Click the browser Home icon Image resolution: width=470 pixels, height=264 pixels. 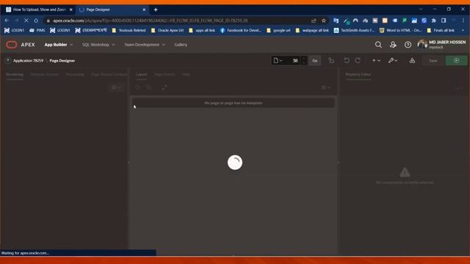click(x=36, y=21)
